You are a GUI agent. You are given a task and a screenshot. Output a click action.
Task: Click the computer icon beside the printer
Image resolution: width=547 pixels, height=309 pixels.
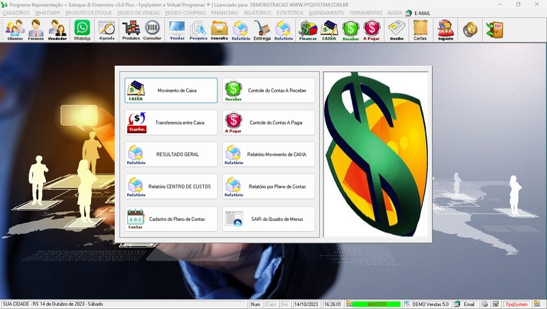[495, 304]
